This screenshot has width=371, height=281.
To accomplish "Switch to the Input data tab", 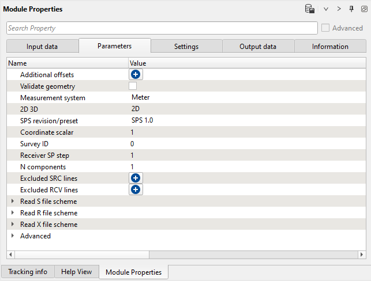I will point(42,47).
